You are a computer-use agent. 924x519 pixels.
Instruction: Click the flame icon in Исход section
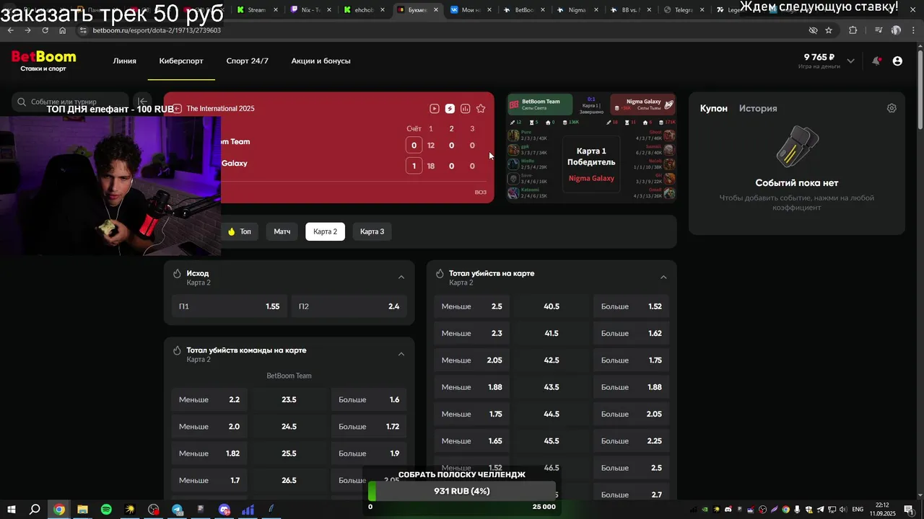click(x=177, y=274)
